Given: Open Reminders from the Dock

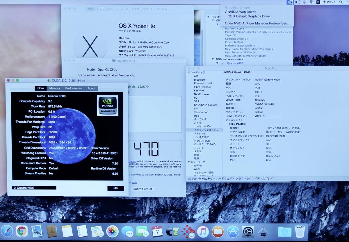Looking at the screenshot, I should [82, 231].
